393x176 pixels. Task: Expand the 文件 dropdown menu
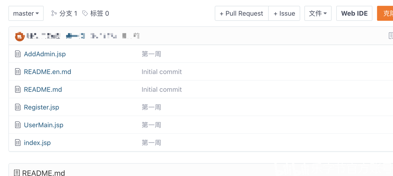(318, 13)
